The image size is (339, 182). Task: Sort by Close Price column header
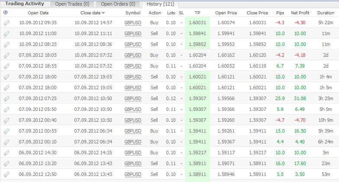257,13
